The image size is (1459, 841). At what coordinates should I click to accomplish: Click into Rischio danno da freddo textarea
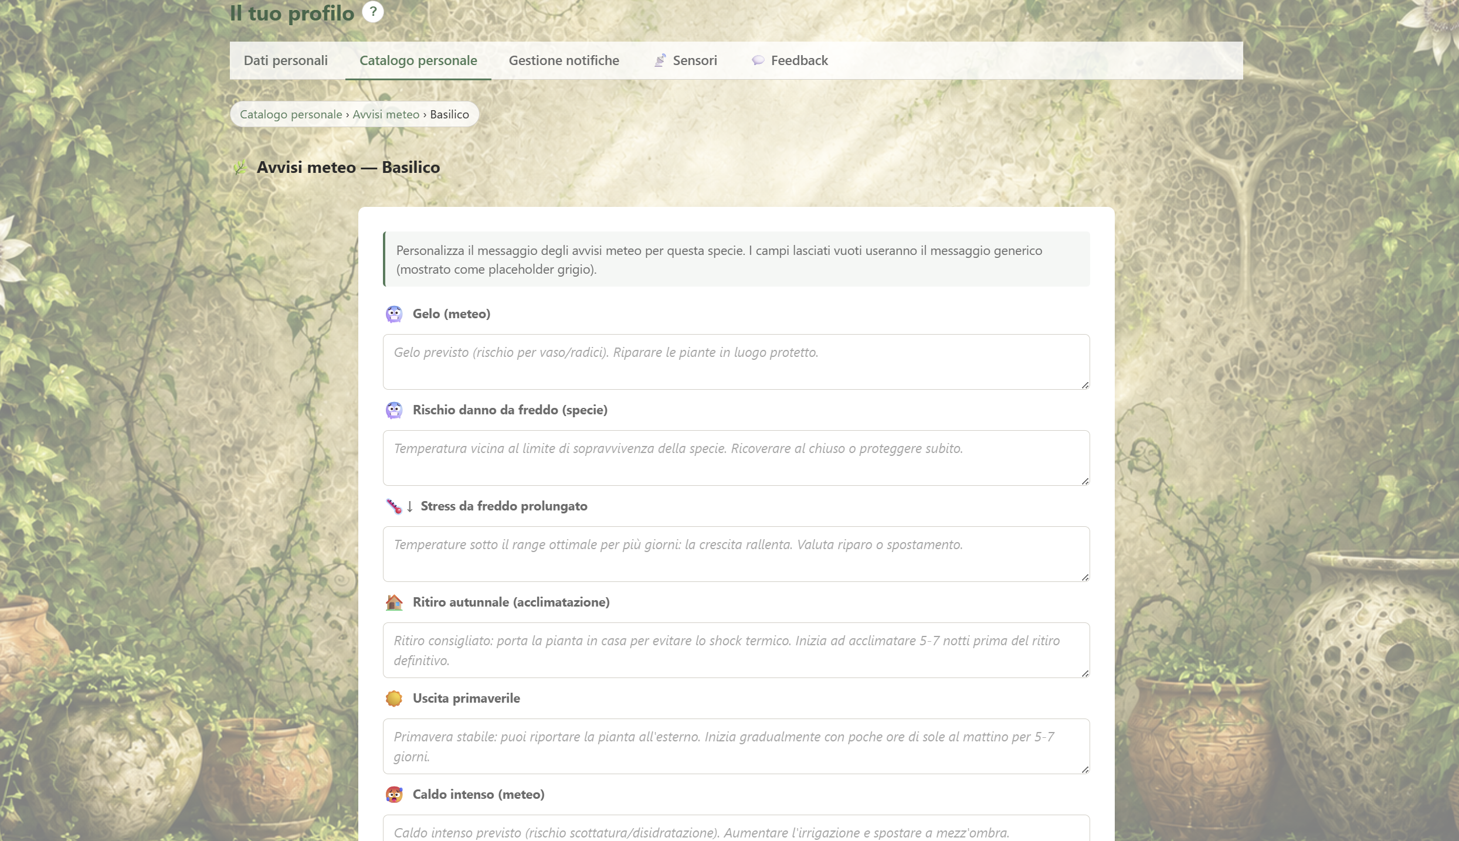pyautogui.click(x=736, y=458)
